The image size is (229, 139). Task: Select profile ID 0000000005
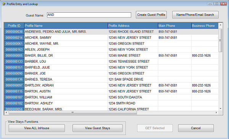pyautogui.click(x=14, y=55)
